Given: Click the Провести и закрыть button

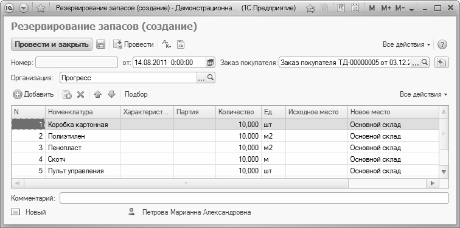Looking at the screenshot, I should [x=52, y=44].
